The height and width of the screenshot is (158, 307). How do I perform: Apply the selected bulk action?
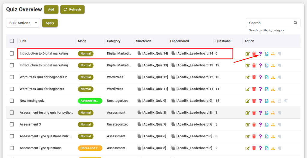[50, 23]
